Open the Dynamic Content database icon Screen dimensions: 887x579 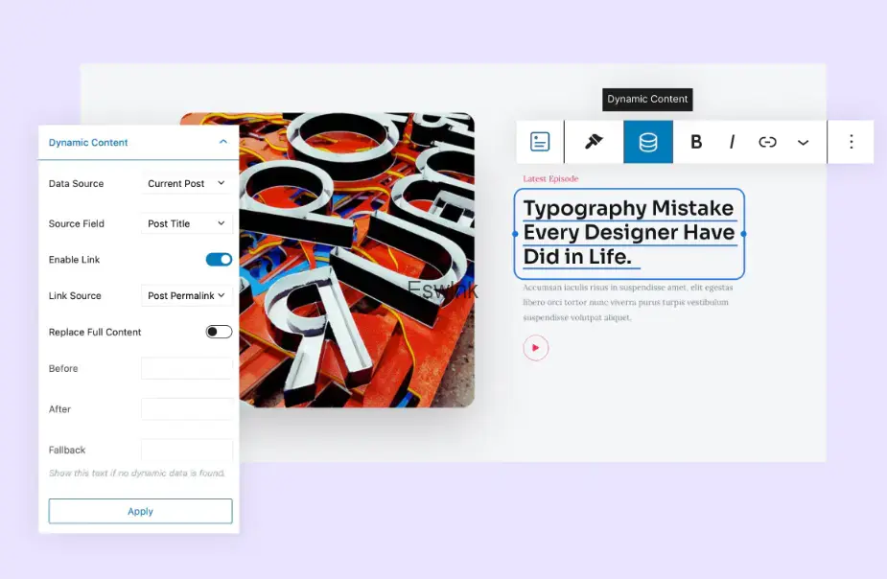[x=648, y=142]
